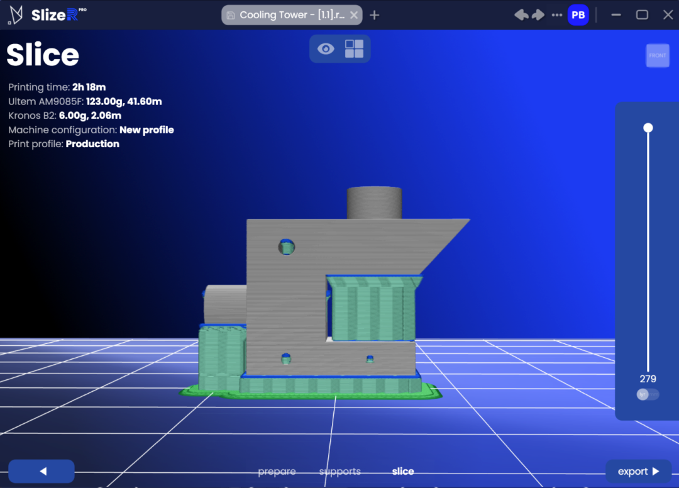
Task: Add a new tab with plus button
Action: click(x=375, y=15)
